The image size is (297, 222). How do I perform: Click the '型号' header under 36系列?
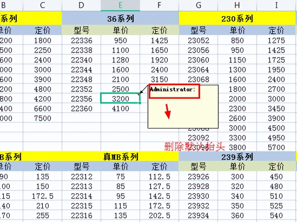81,30
